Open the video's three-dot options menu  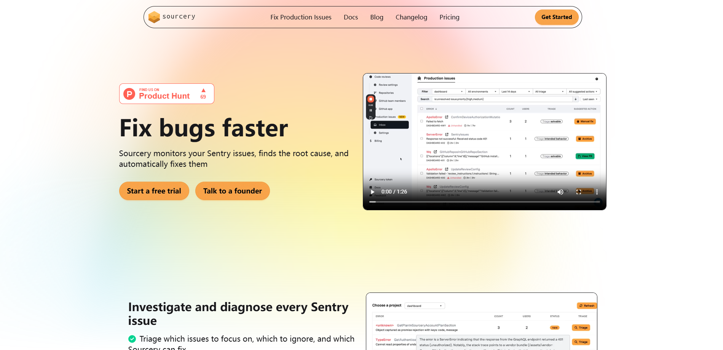click(597, 192)
